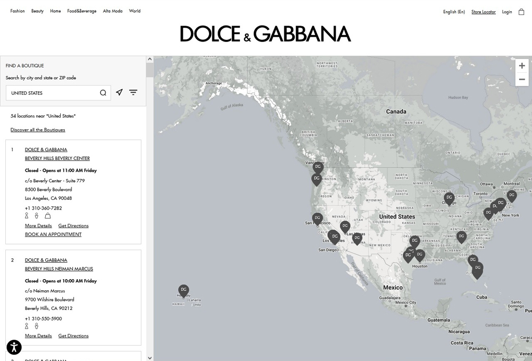
Task: Click Discover all the Boutiques link
Action: tap(38, 130)
